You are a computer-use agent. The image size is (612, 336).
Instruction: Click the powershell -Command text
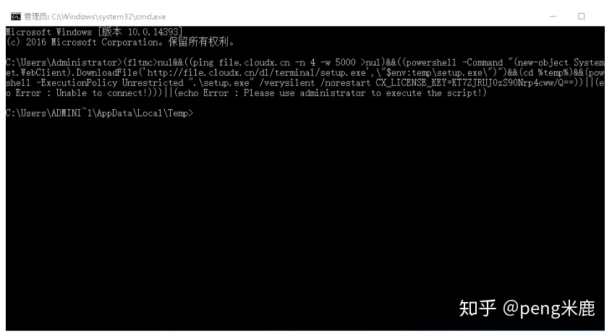pos(454,62)
